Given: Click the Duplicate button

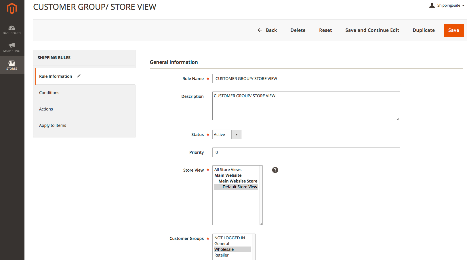Looking at the screenshot, I should [423, 30].
